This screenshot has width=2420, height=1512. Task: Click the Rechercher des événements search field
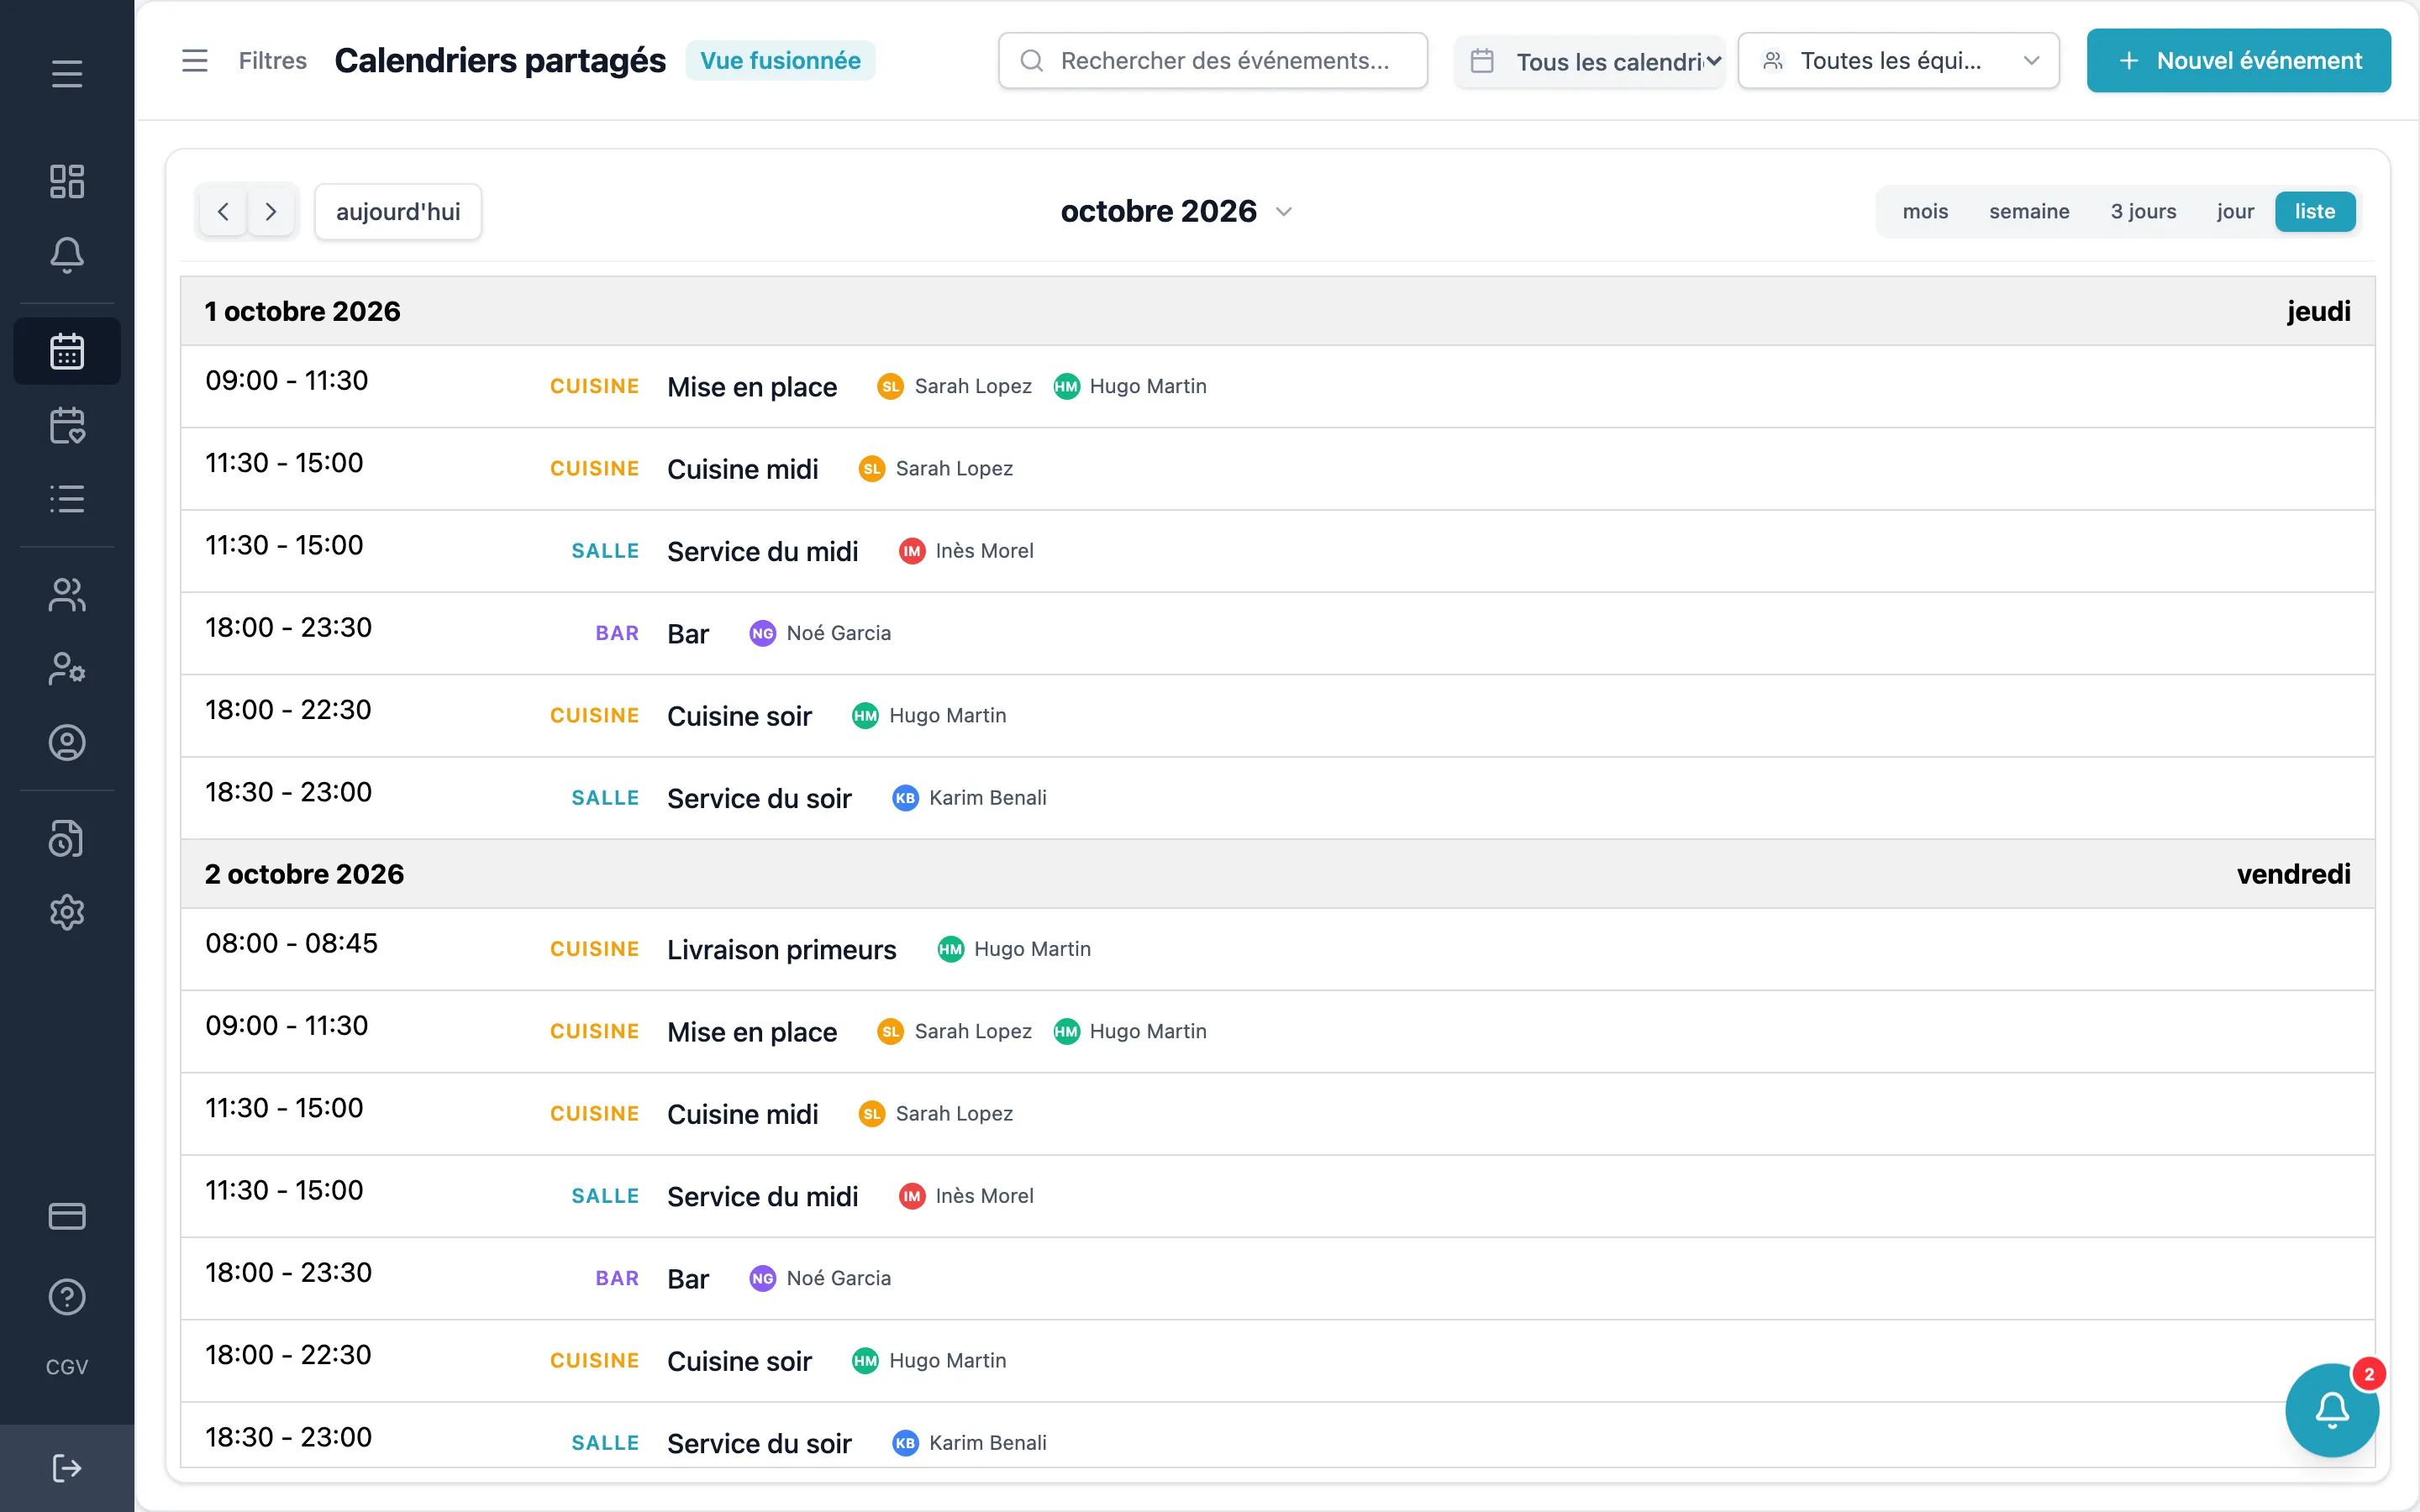[1213, 61]
